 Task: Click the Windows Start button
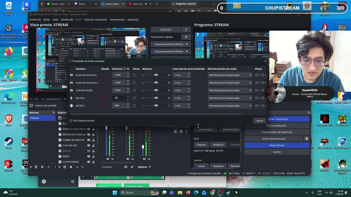tap(115, 193)
